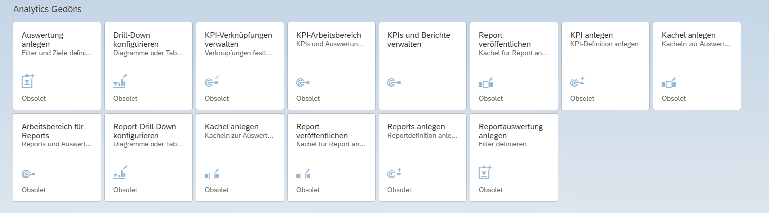This screenshot has width=769, height=213.
Task: Click the KPI-Definition anlegen subtitle
Action: (x=604, y=44)
